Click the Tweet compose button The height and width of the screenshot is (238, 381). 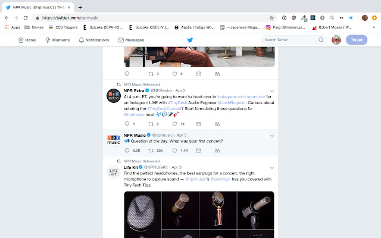357,40
